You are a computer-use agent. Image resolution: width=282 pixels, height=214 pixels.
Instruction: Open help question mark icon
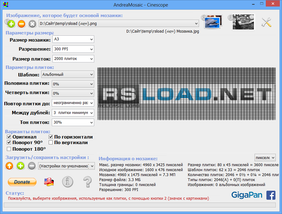tap(88, 182)
